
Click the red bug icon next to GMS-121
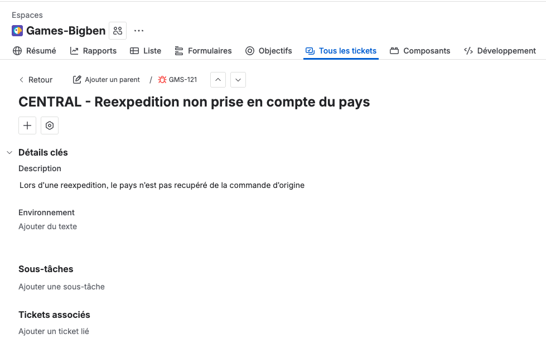click(x=162, y=79)
